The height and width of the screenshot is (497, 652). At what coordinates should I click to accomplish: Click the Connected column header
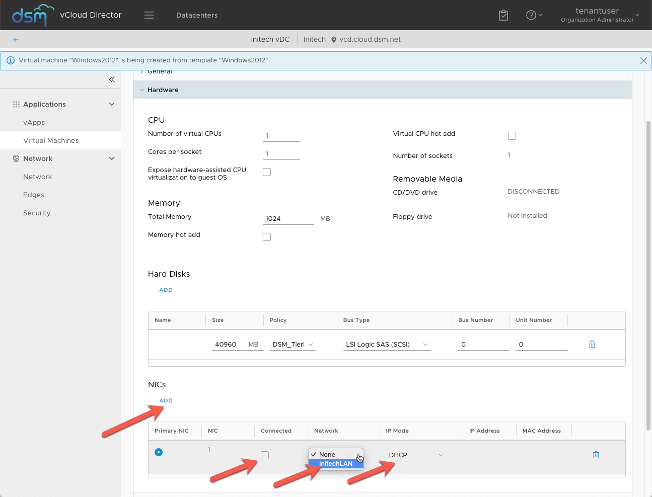276,431
